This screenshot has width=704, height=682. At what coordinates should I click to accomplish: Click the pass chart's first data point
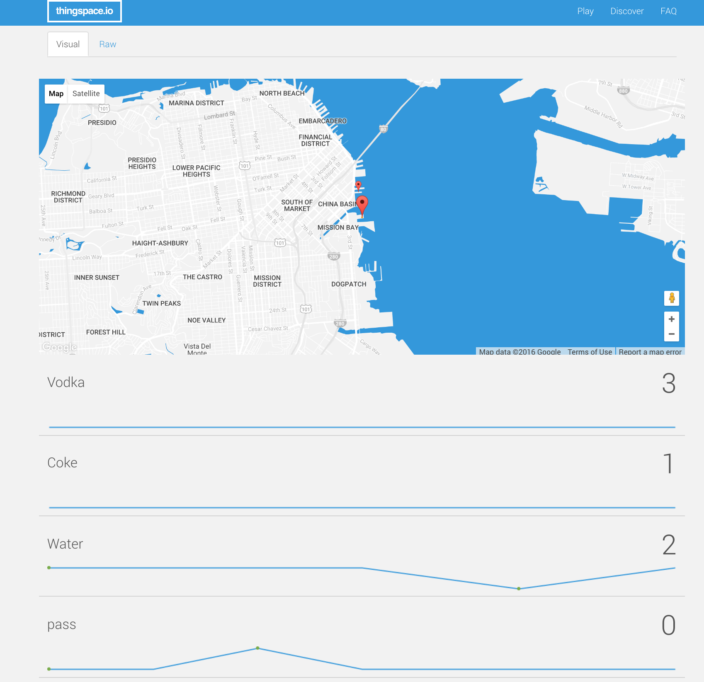[49, 669]
